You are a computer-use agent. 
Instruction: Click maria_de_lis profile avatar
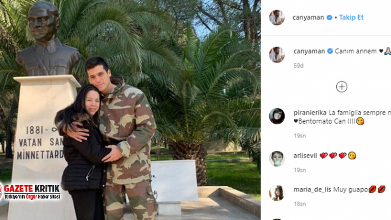tap(277, 193)
